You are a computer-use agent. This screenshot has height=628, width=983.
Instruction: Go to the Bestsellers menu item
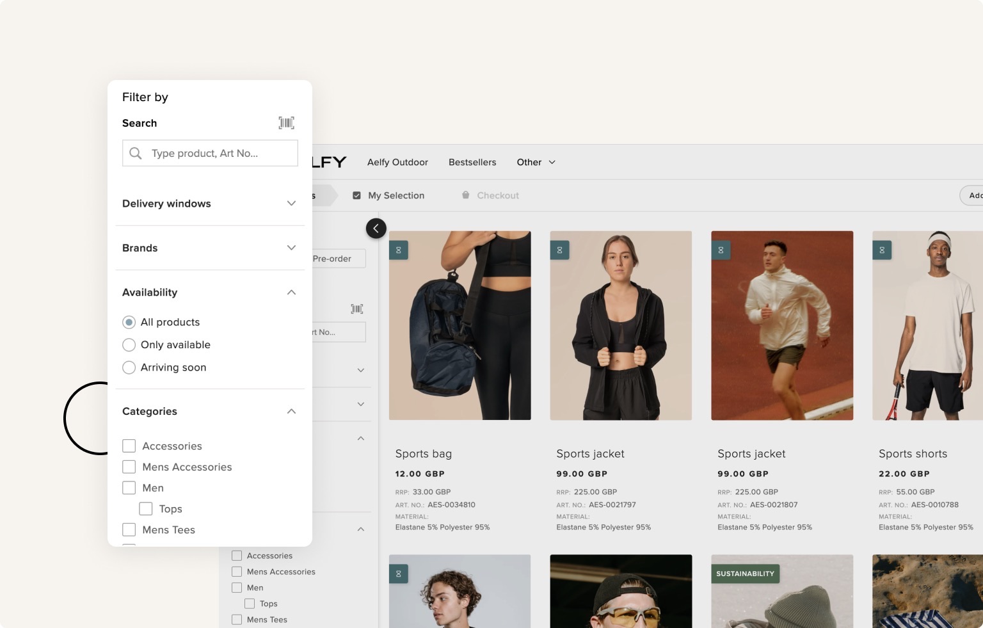point(472,163)
